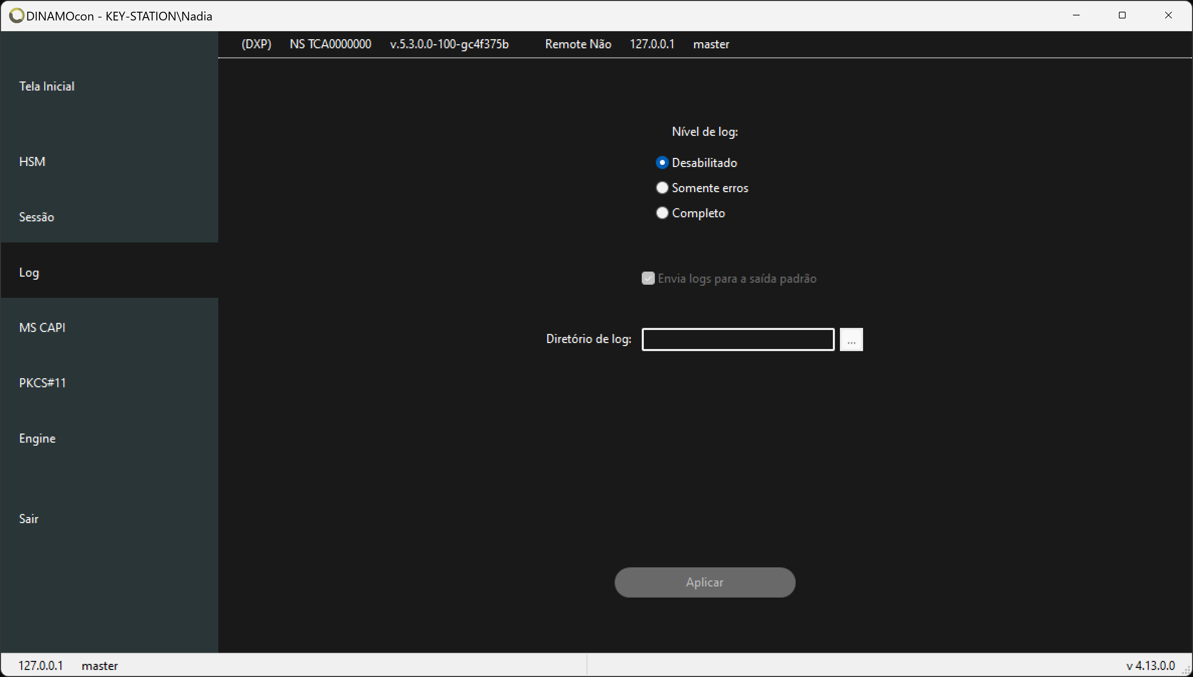
Task: Click master in the top header
Action: click(x=711, y=44)
